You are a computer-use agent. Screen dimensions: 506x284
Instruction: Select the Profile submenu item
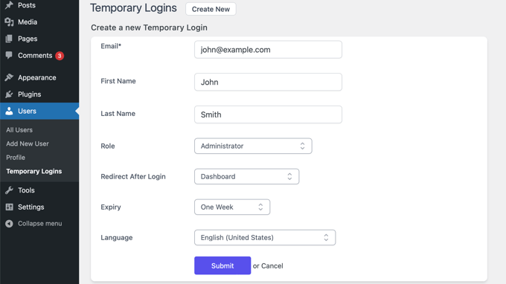pos(16,158)
